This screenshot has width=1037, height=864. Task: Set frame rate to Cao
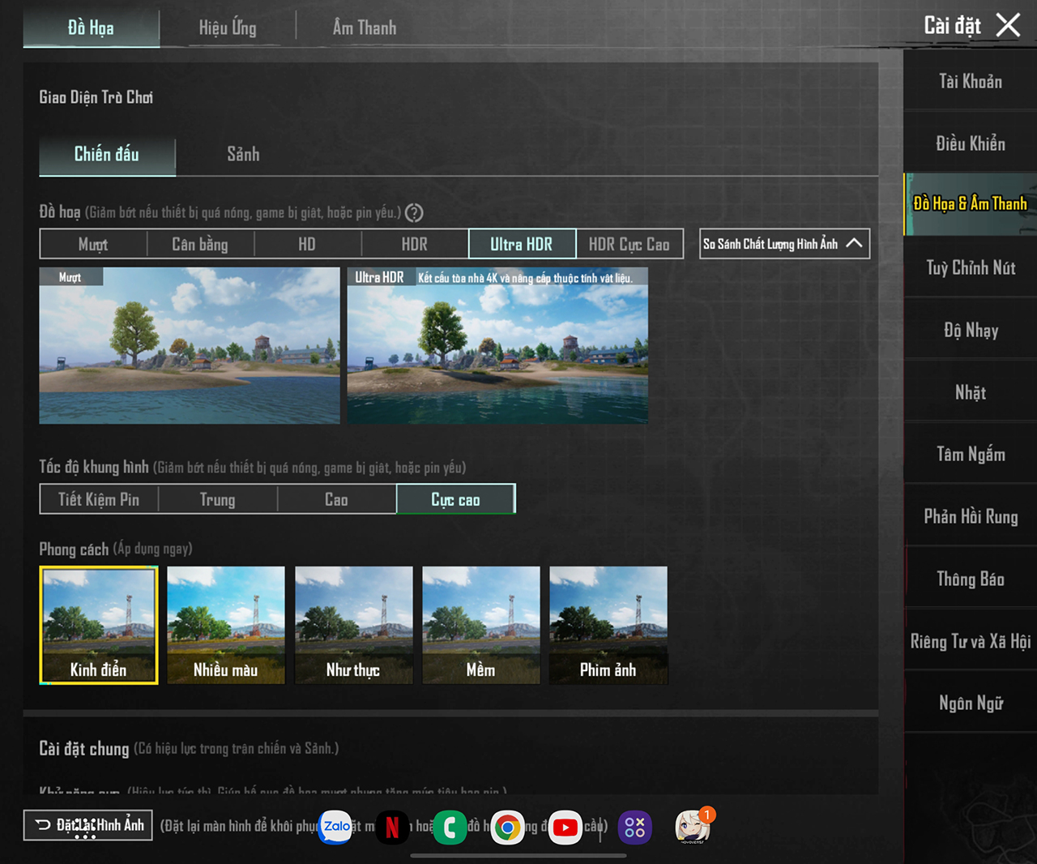point(336,499)
